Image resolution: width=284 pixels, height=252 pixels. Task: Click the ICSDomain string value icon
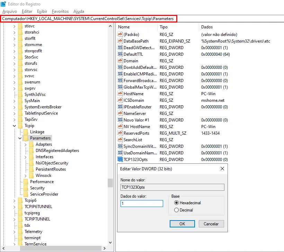tap(120, 100)
